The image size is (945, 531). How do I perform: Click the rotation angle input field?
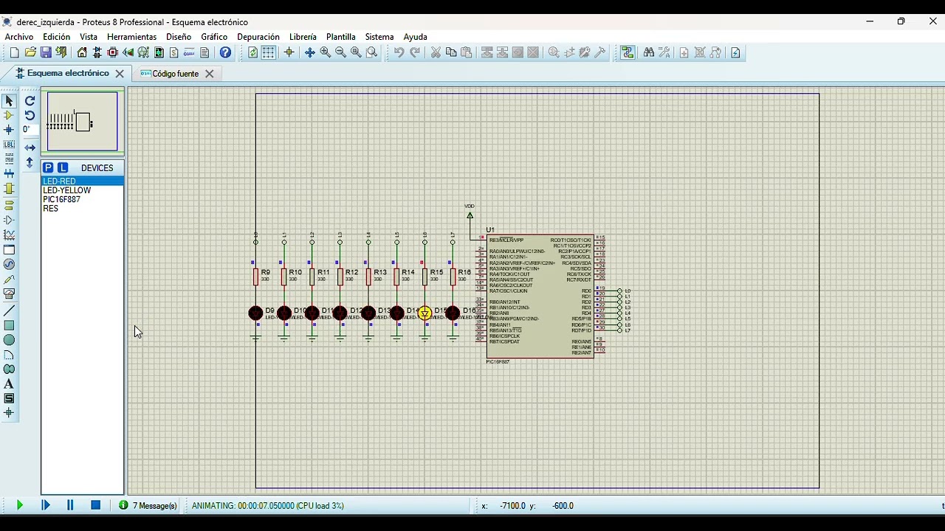(29, 130)
